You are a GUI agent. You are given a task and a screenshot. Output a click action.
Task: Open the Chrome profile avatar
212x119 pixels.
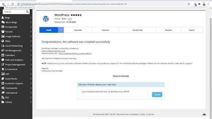point(204,4)
